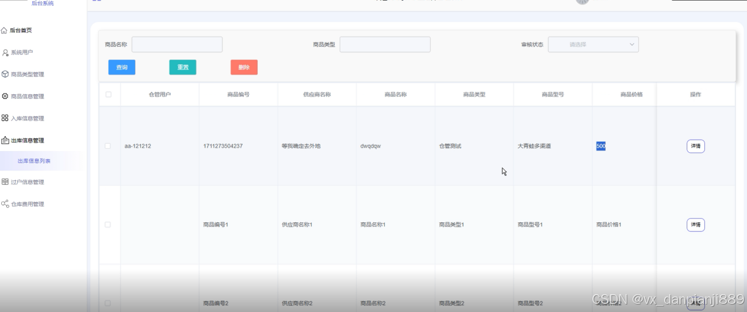Click the home icon beside 后台首页
The height and width of the screenshot is (312, 747).
pyautogui.click(x=5, y=30)
